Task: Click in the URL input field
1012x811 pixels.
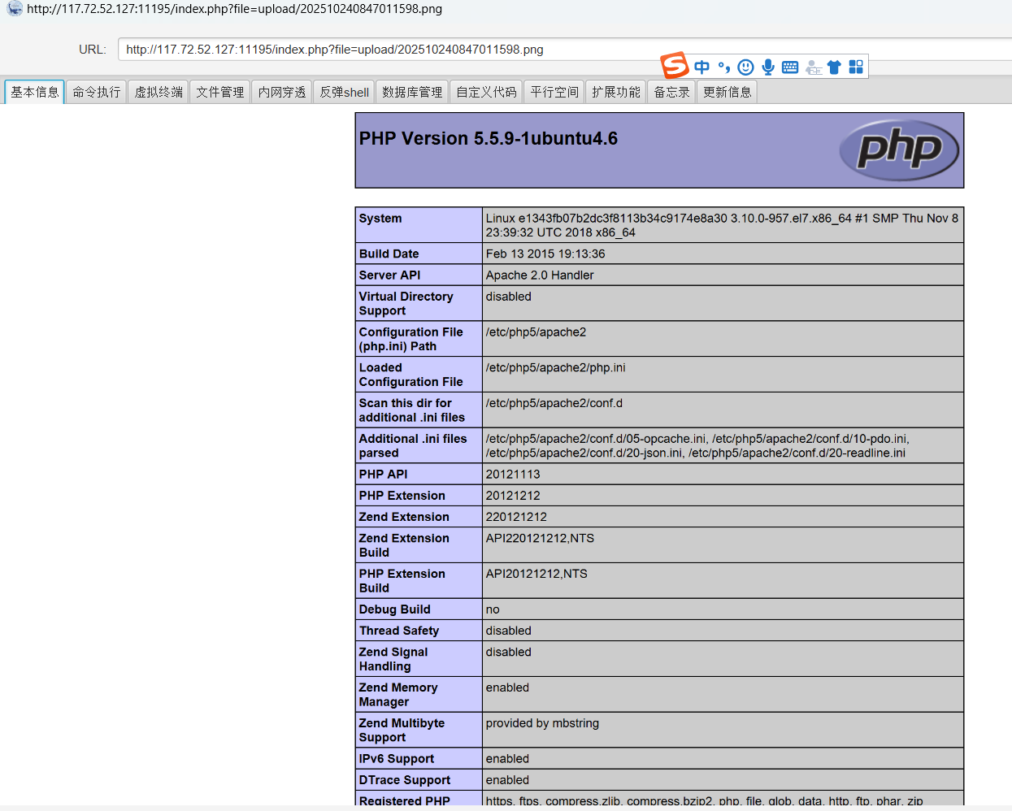Action: click(565, 50)
